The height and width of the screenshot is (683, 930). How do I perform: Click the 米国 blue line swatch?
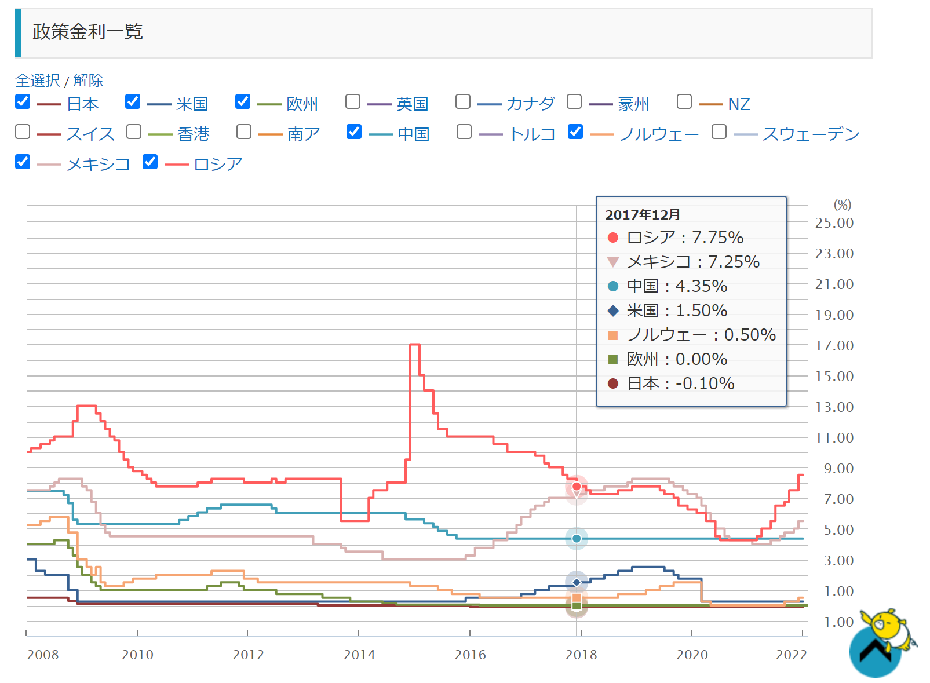click(x=159, y=104)
